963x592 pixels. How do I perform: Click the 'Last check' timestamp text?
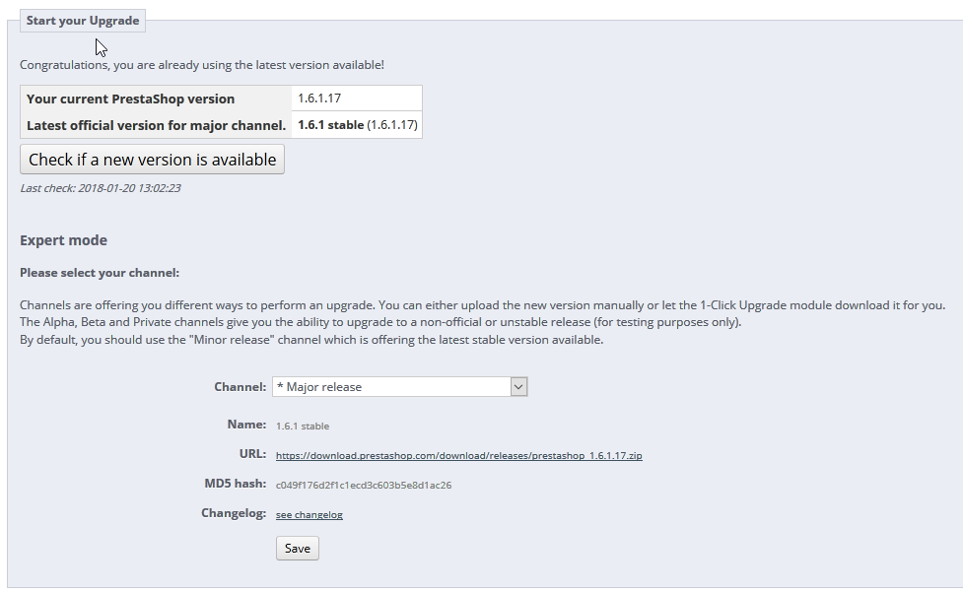tap(100, 188)
